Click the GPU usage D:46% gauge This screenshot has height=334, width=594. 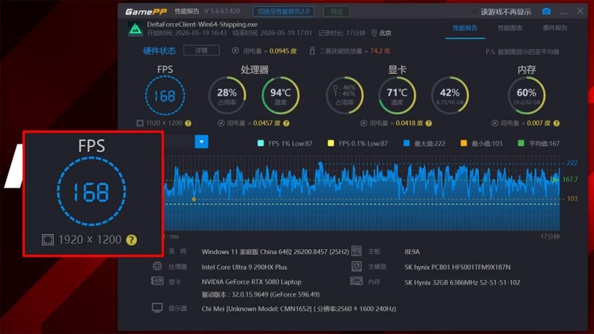point(345,95)
